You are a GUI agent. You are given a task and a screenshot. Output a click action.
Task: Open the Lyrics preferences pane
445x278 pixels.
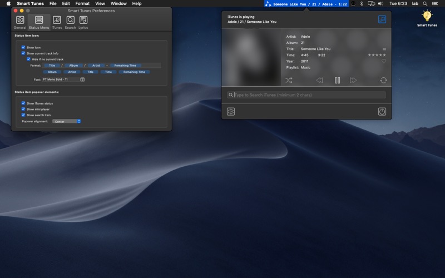point(83,22)
